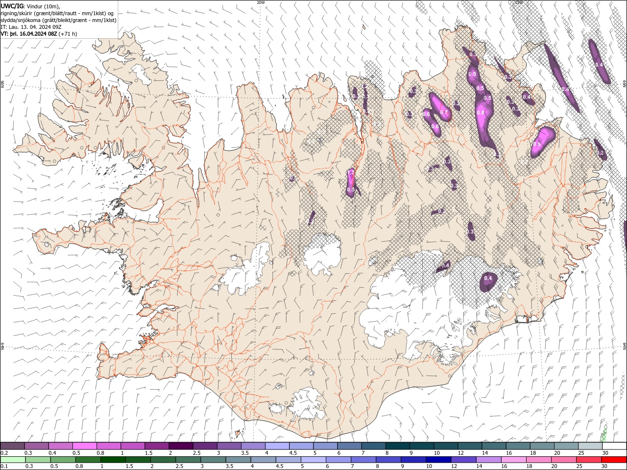Click the pale green 0.1 rain legend swatch
Viewport: 627px width, 470px height.
coord(13,460)
